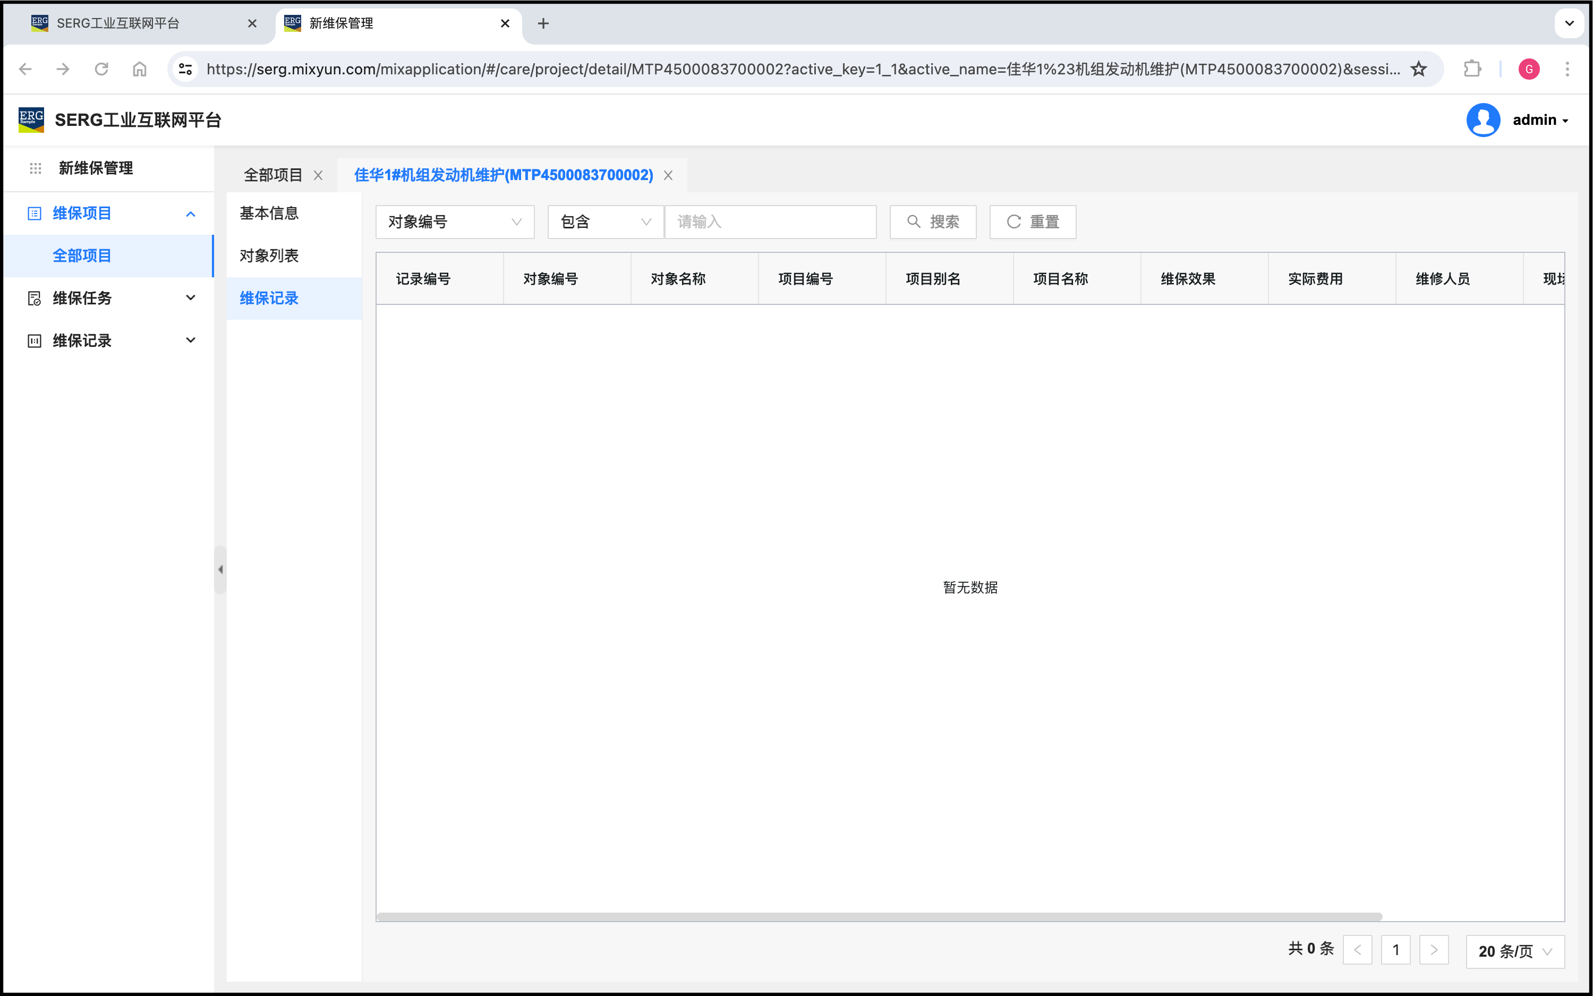
Task: Click the browser home icon
Action: (140, 69)
